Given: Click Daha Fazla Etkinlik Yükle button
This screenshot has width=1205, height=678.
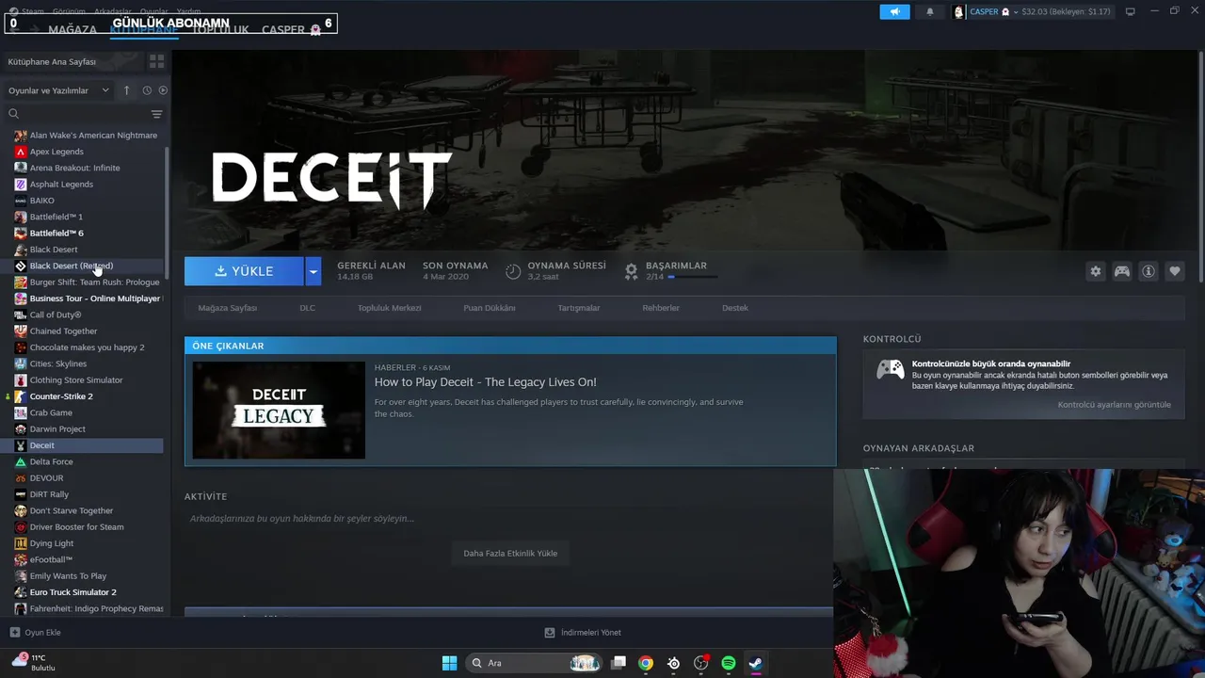Looking at the screenshot, I should (510, 554).
